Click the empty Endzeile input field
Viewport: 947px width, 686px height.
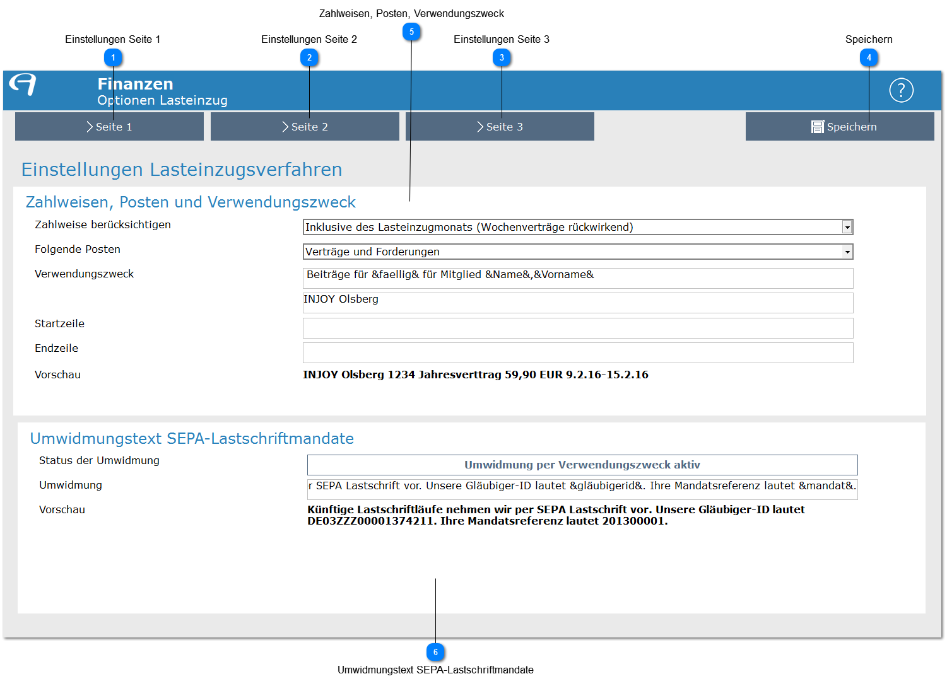pos(578,352)
